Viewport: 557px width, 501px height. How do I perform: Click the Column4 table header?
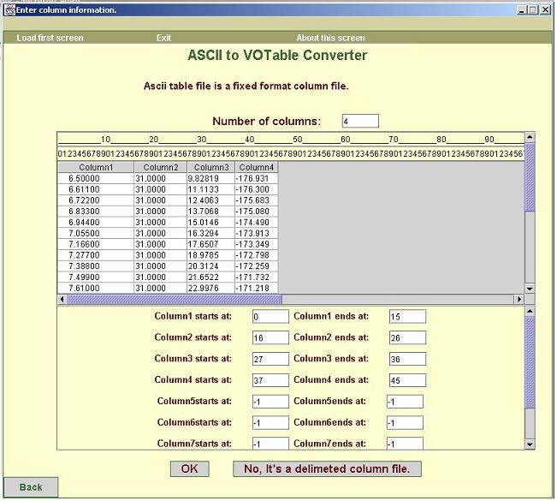[257, 167]
